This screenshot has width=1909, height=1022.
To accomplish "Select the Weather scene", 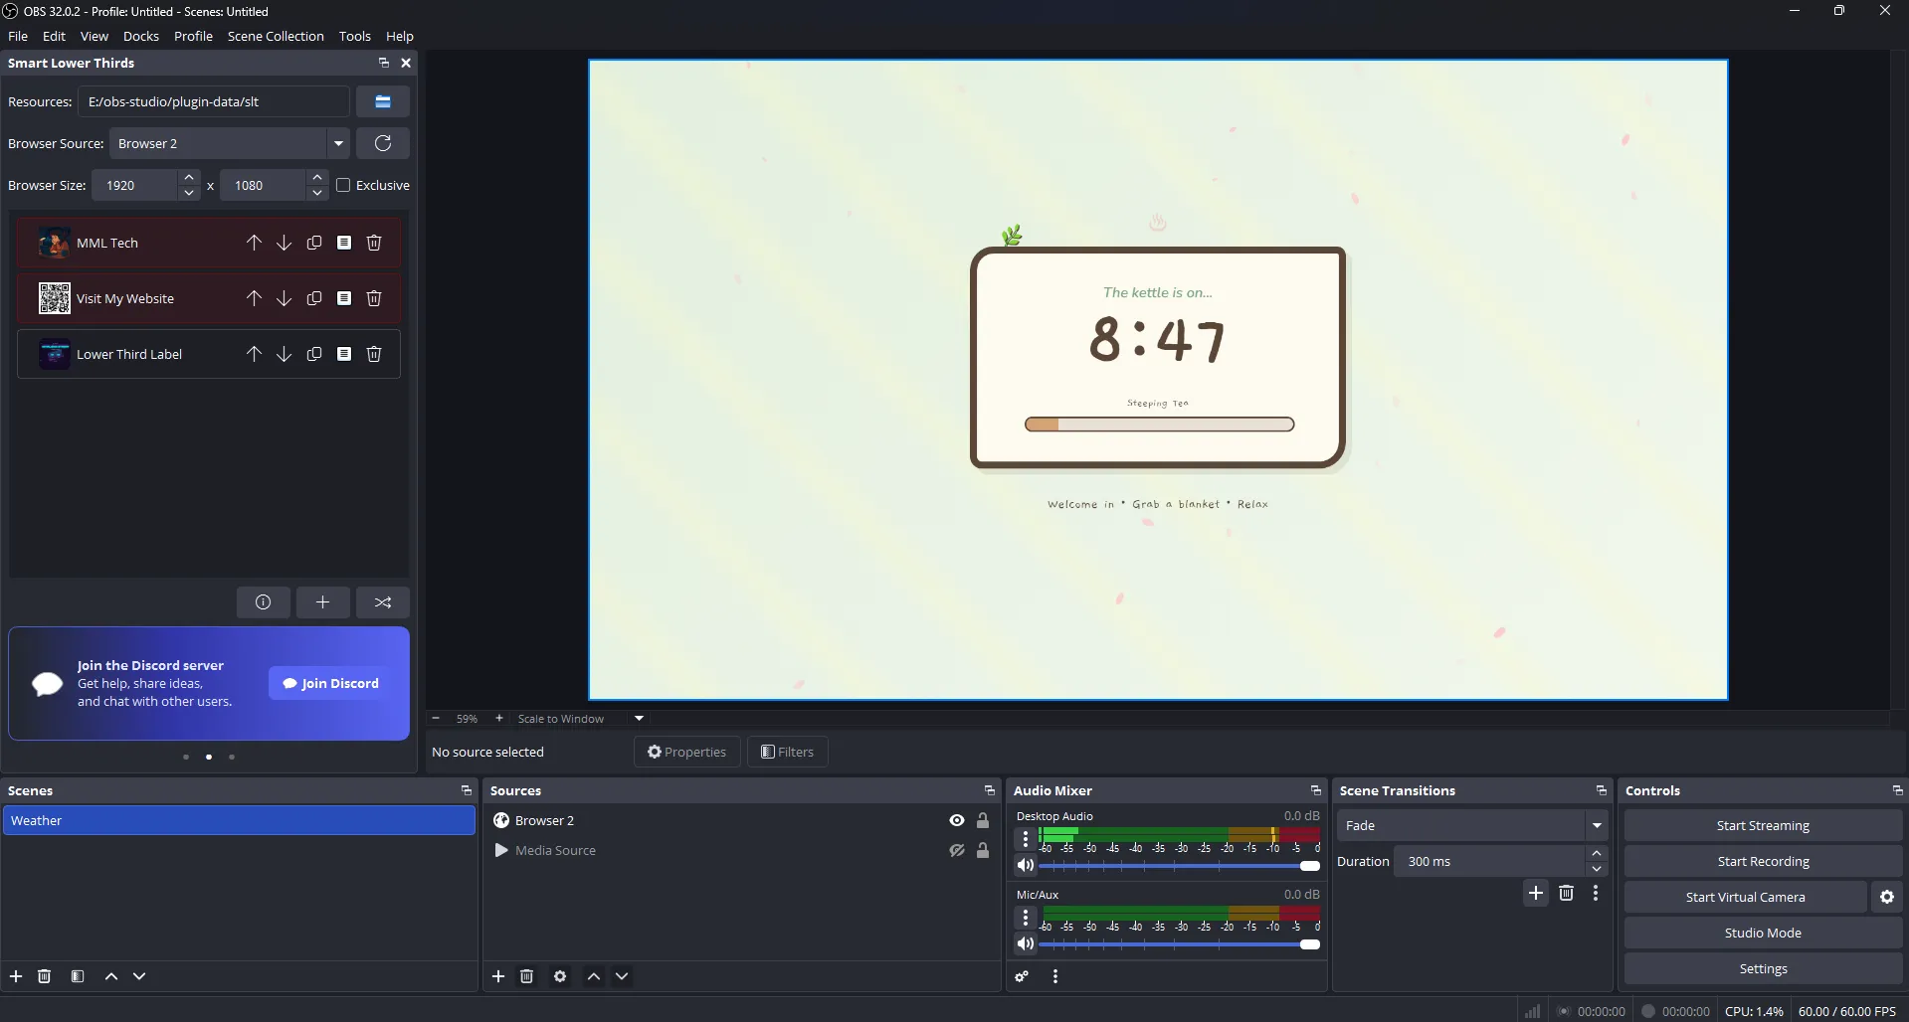I will (x=239, y=820).
